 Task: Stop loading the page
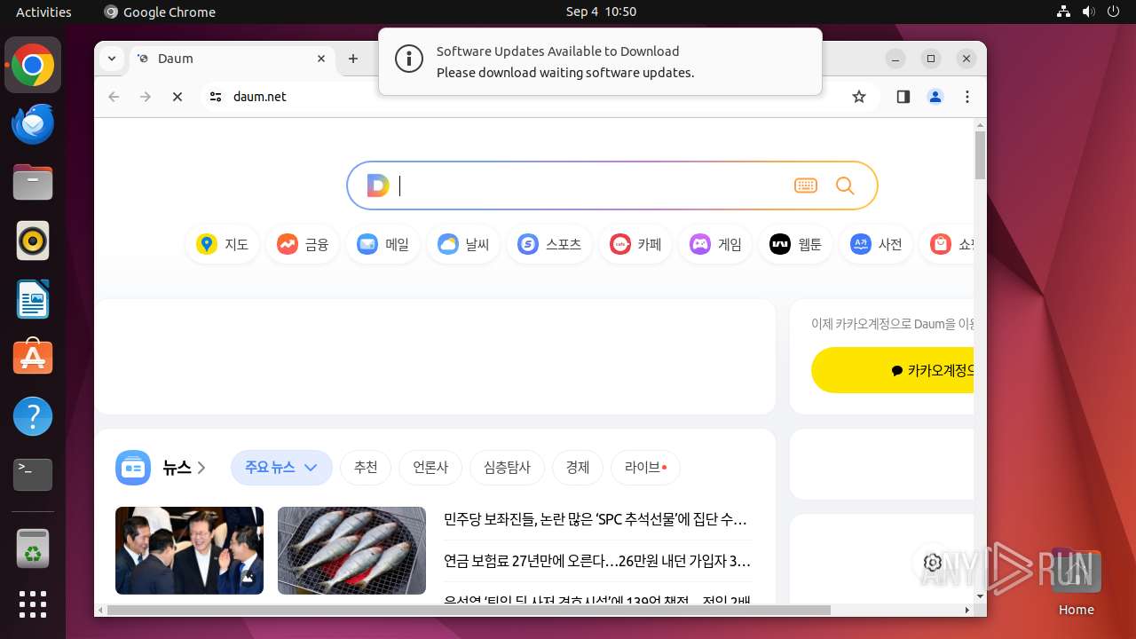pyautogui.click(x=177, y=97)
